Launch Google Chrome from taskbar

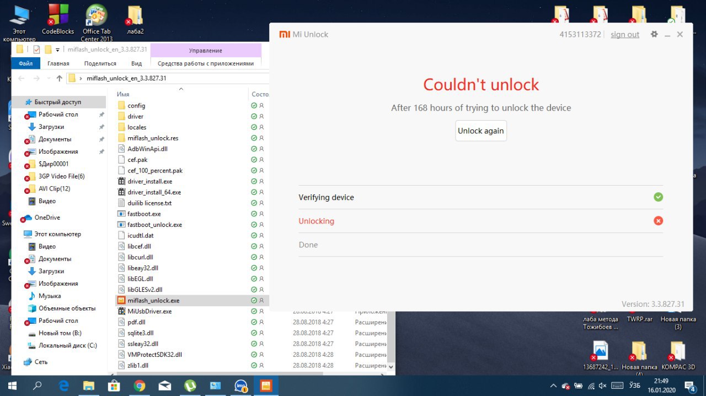[x=139, y=386]
